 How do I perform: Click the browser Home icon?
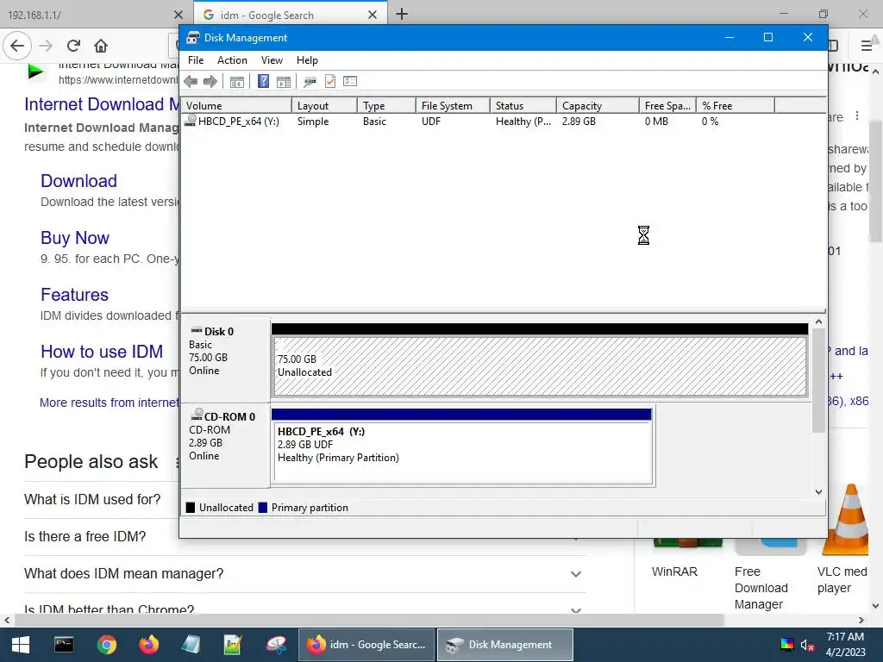(101, 46)
